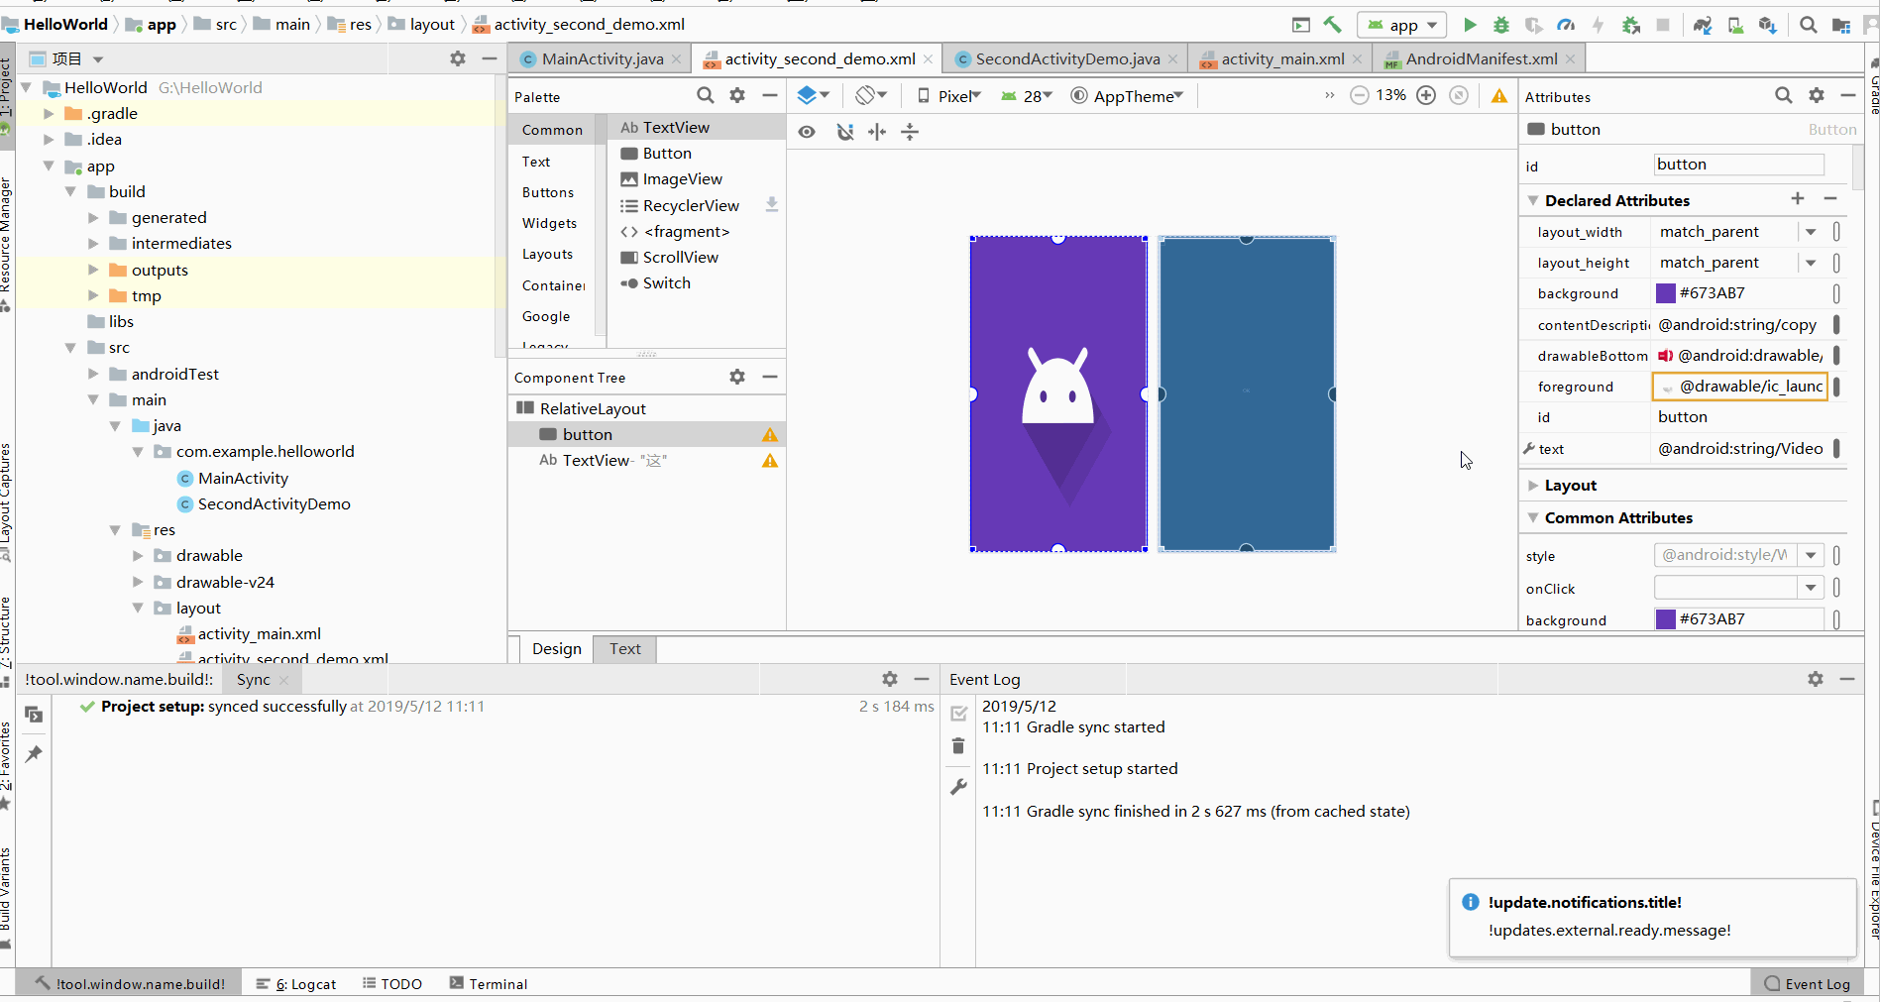Search attributes in Attributes panel
The height and width of the screenshot is (1002, 1880).
(x=1783, y=95)
